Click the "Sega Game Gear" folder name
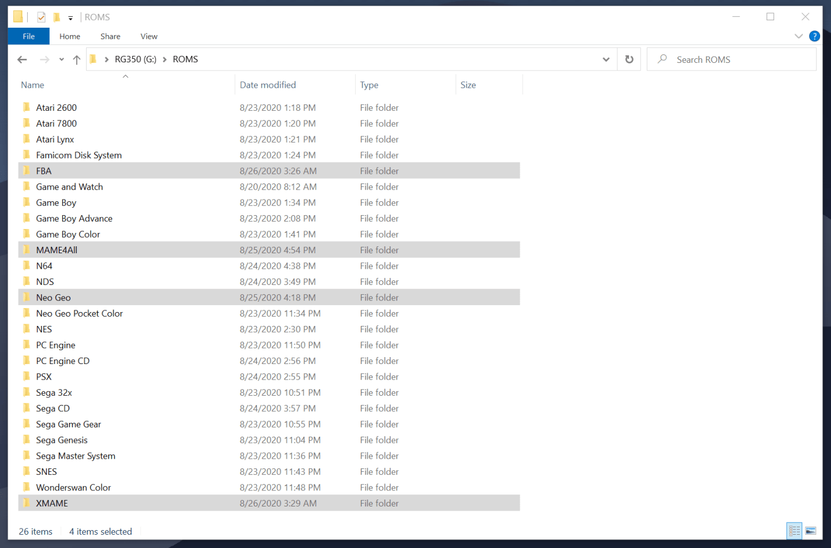The width and height of the screenshot is (831, 548). (x=68, y=425)
